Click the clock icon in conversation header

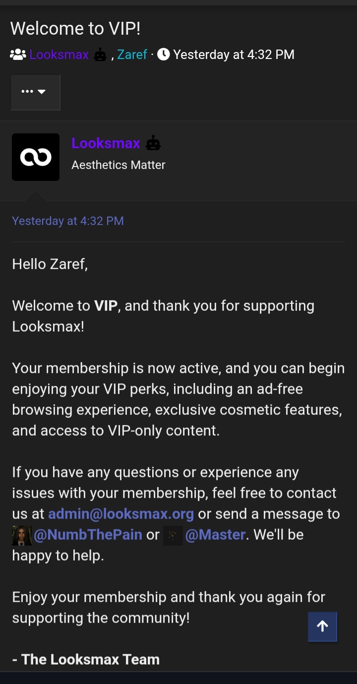163,54
